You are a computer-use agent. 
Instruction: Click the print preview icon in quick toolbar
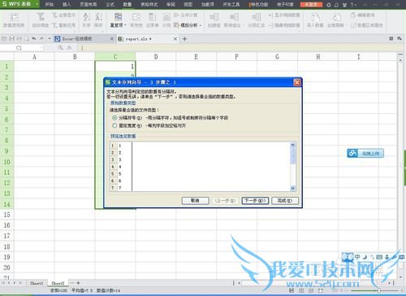tap(27, 39)
